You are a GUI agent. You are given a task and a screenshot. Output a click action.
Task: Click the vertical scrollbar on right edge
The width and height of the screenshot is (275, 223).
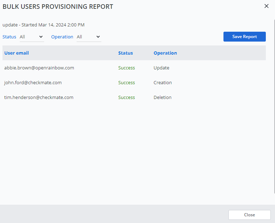point(274,106)
